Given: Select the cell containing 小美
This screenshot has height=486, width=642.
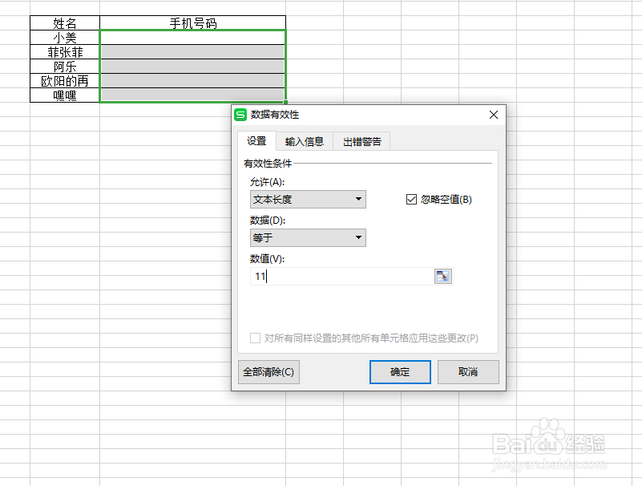Looking at the screenshot, I should click(64, 37).
